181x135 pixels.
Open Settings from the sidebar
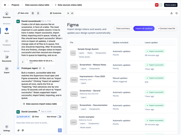7,128
